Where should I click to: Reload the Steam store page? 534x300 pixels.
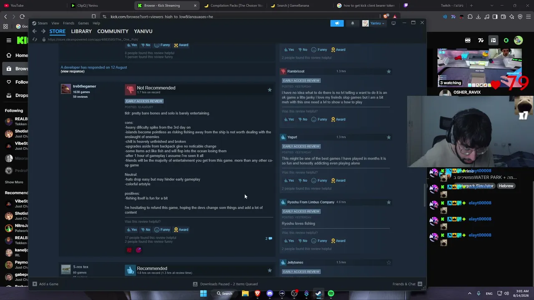[x=35, y=40]
